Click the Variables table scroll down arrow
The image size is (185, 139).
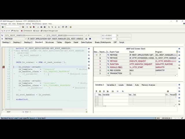(176, 105)
